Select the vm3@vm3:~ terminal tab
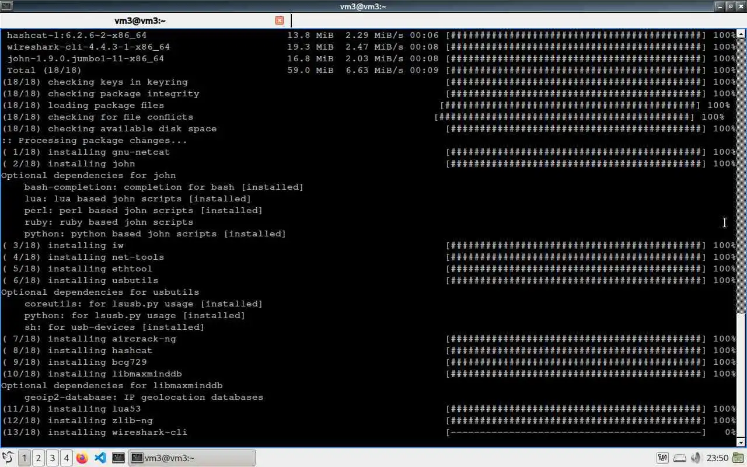 (140, 20)
